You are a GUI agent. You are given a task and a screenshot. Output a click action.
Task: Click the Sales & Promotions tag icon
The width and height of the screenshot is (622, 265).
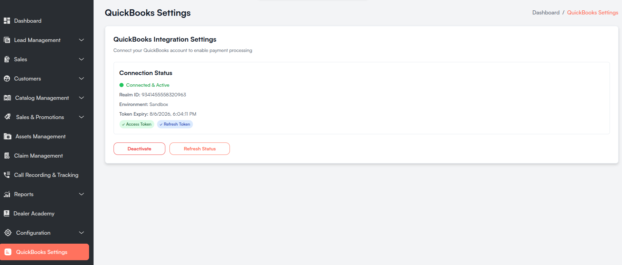tap(8, 117)
